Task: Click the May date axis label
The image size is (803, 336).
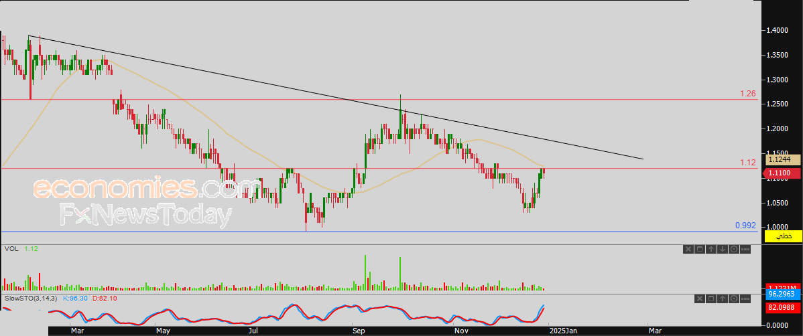Action: click(x=162, y=331)
